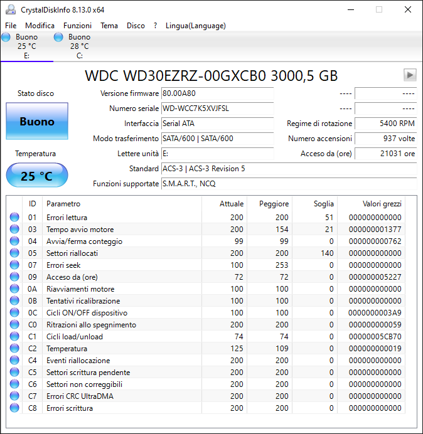The image size is (423, 434).
Task: Click status icon for Settori scrittura pendente
Action: point(14,372)
